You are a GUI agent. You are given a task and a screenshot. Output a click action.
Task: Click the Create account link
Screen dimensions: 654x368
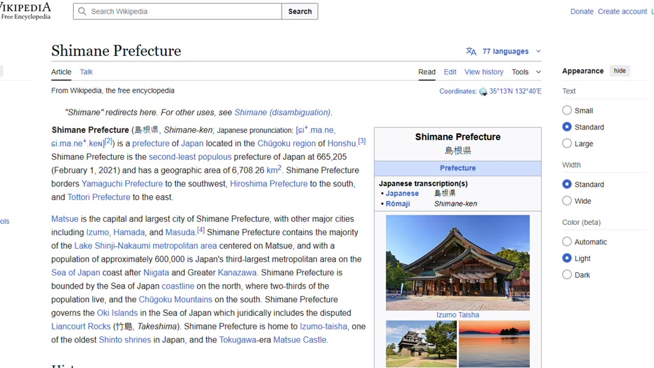(622, 11)
